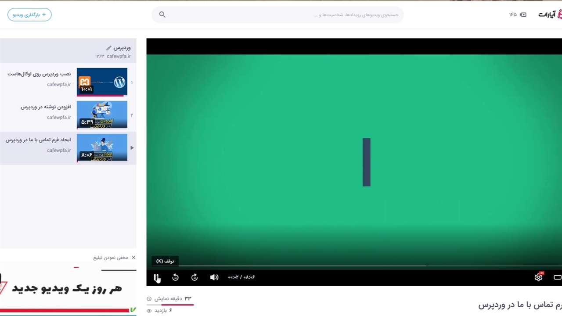The height and width of the screenshot is (316, 562).
Task: Pause the video with the pause button
Action: click(156, 277)
